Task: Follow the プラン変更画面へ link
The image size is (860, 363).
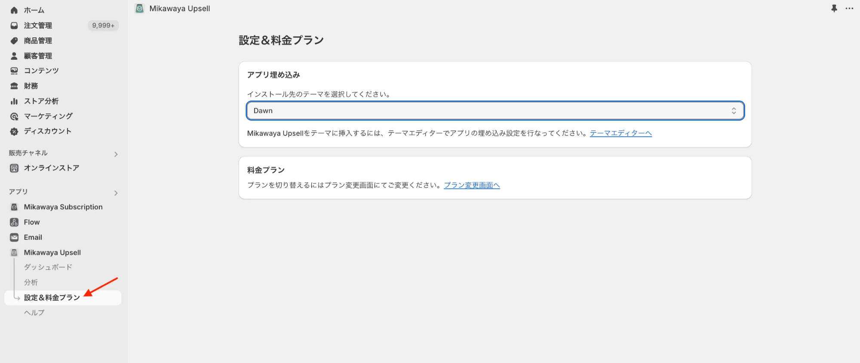Action: pyautogui.click(x=472, y=185)
